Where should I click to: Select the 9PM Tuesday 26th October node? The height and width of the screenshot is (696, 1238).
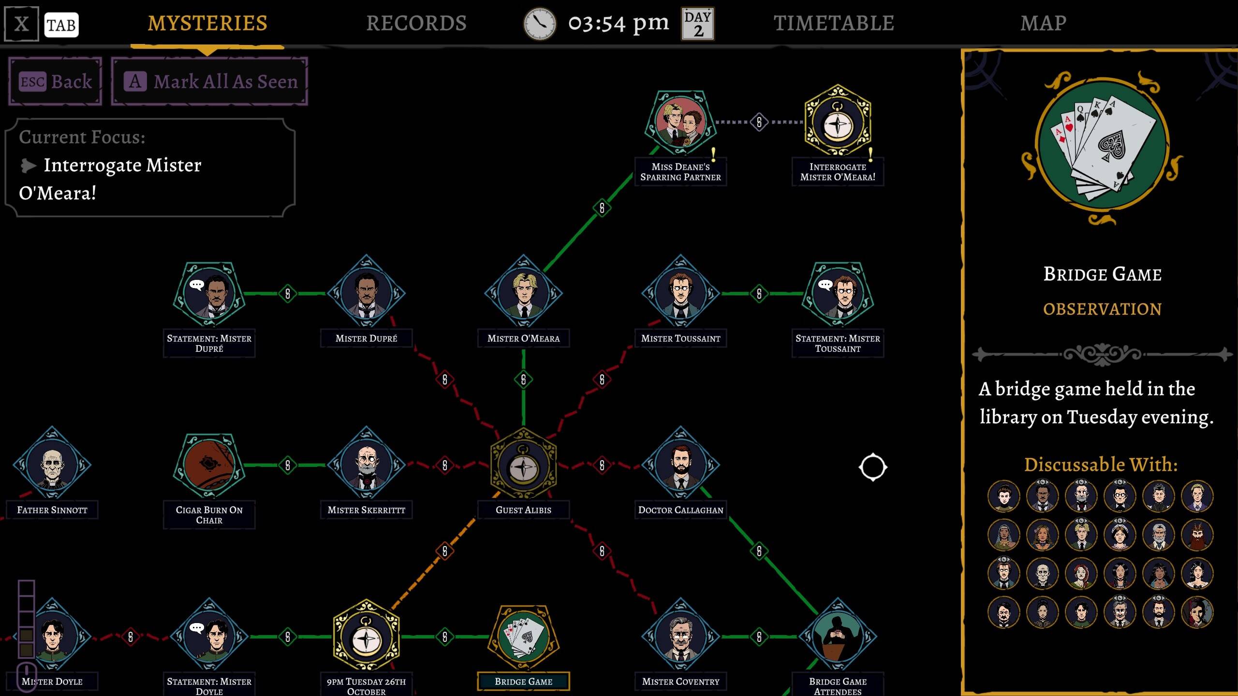click(366, 637)
